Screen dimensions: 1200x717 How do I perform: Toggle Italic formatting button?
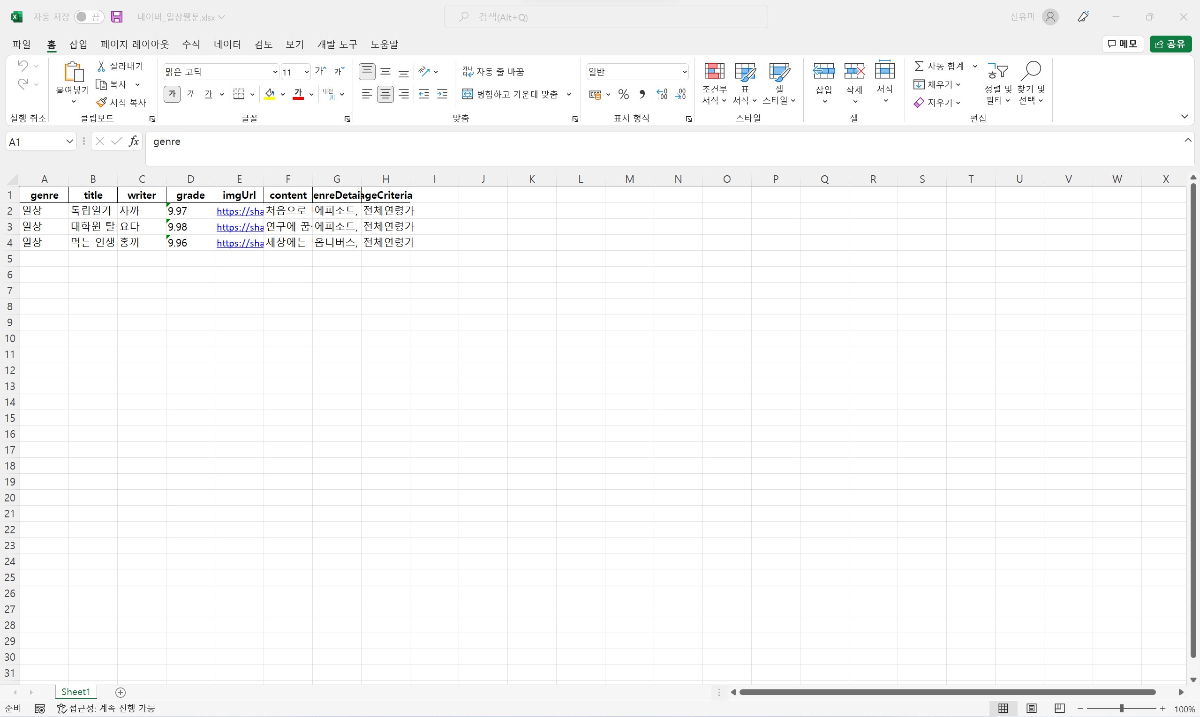click(190, 94)
